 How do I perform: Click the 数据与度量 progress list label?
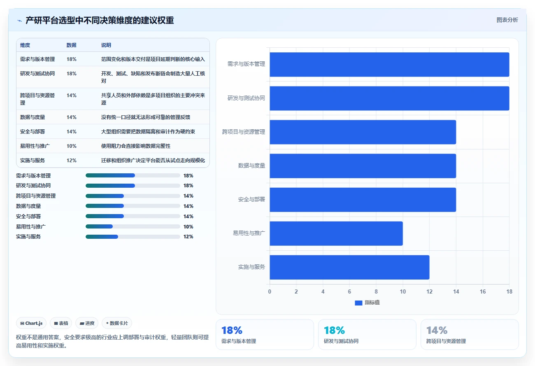tap(28, 206)
